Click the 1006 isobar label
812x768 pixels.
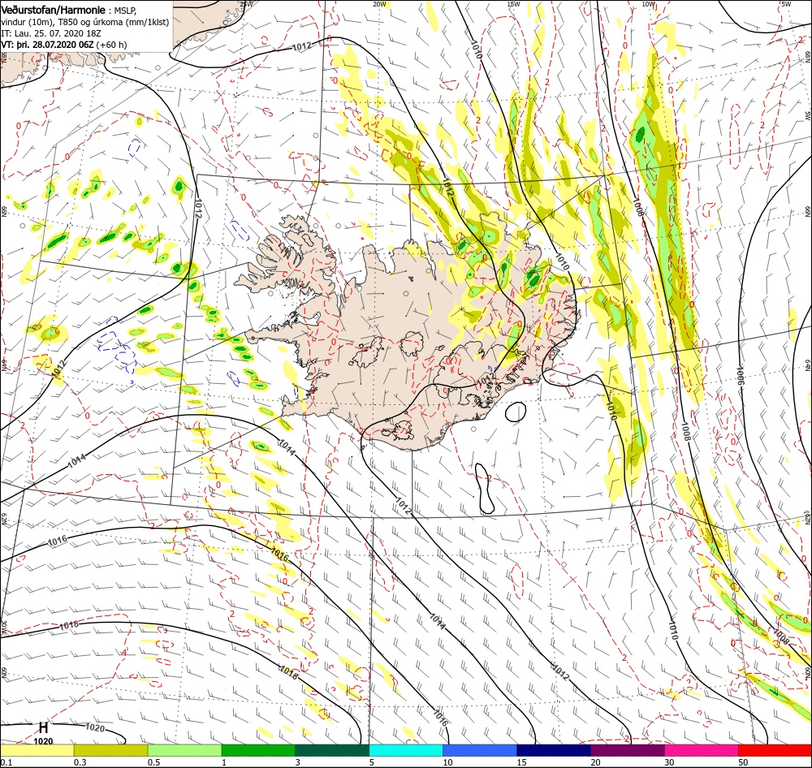pos(741,374)
